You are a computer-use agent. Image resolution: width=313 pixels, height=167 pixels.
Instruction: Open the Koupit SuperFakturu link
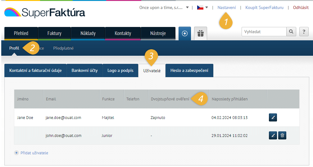(264, 7)
